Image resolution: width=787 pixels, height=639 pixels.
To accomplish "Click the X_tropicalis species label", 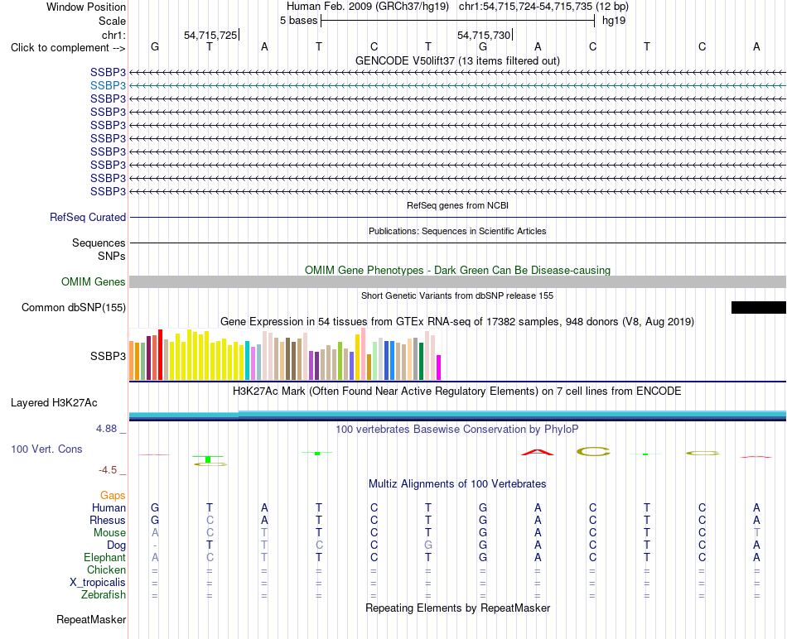I will 98,583.
